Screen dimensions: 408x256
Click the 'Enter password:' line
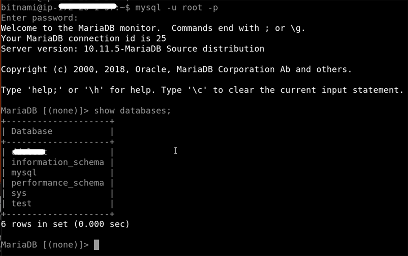pos(39,18)
